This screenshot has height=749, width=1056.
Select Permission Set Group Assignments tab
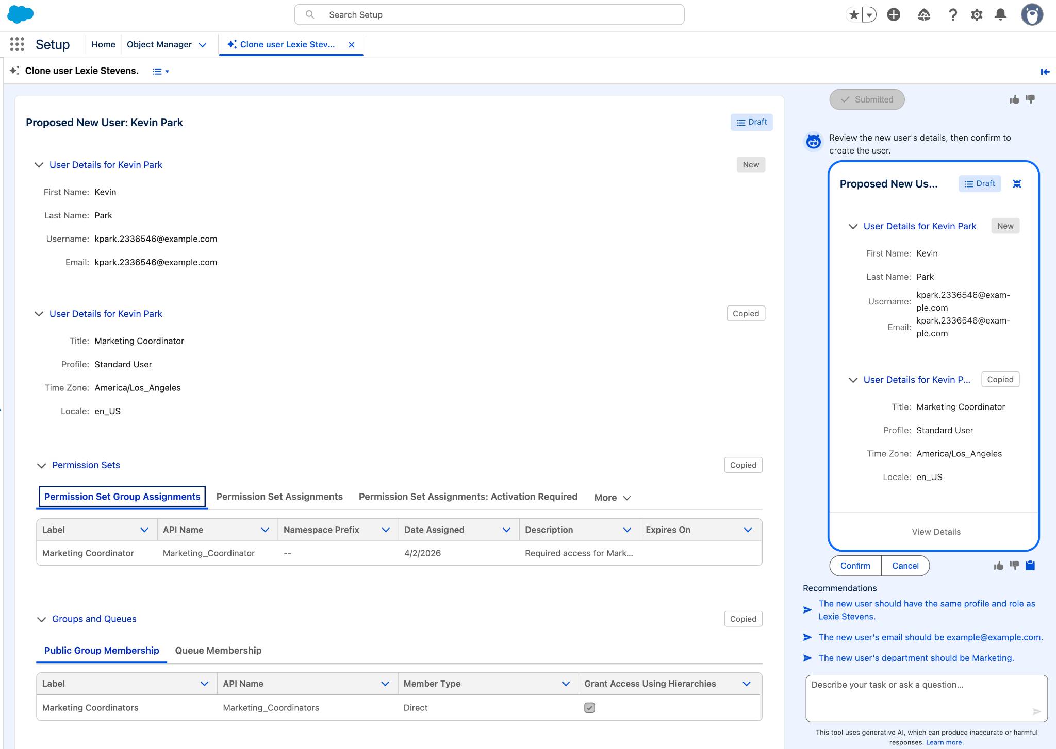click(x=122, y=497)
